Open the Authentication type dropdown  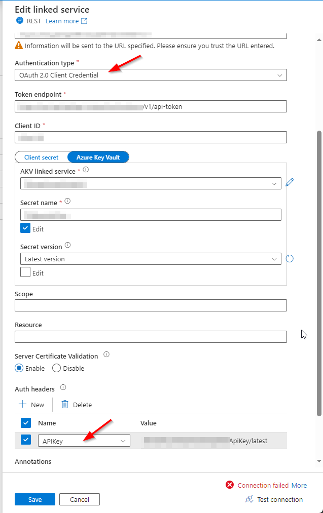151,75
